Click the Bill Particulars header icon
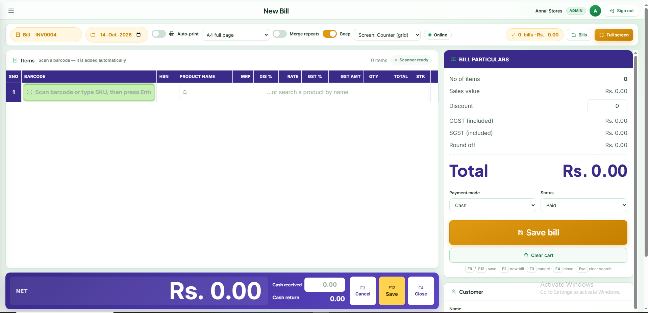648x313 pixels. point(453,59)
